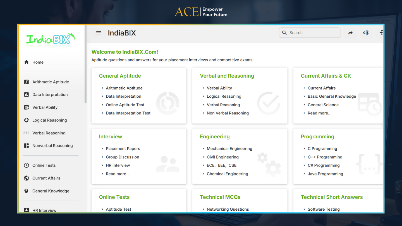
Task: Click the Logical Reasoning sidebar icon
Action: (27, 120)
